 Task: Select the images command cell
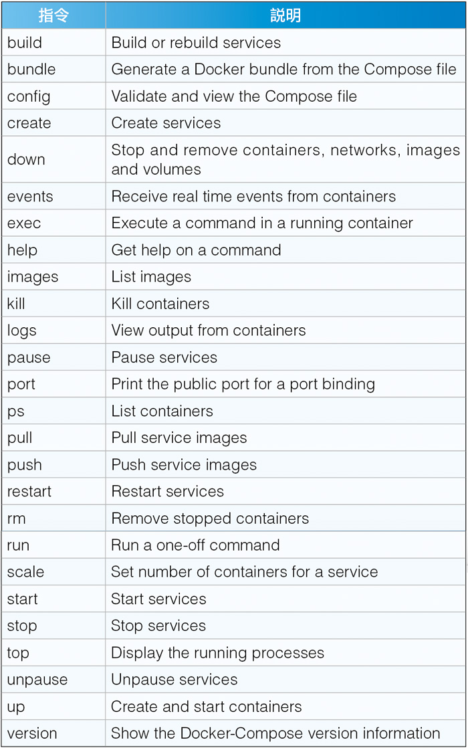click(x=53, y=277)
